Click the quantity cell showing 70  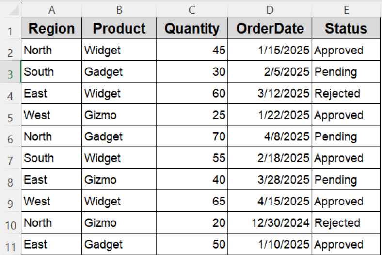coord(192,136)
